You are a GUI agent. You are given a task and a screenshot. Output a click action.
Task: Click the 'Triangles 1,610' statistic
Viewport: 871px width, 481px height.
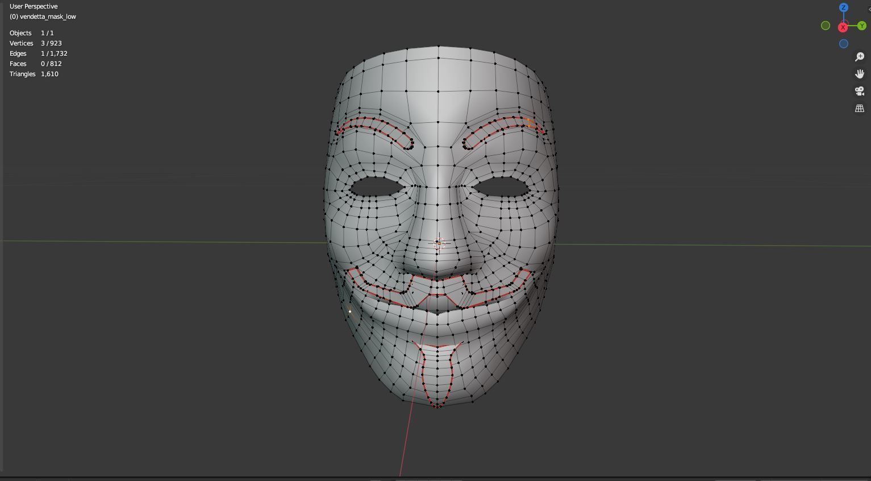click(x=34, y=74)
